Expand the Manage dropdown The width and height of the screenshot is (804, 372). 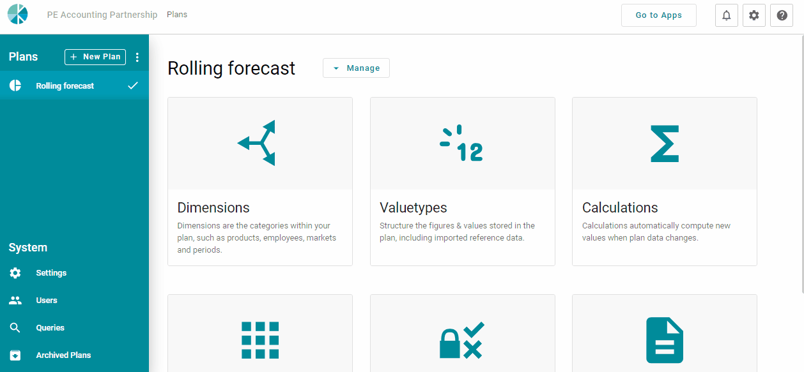pyautogui.click(x=356, y=68)
